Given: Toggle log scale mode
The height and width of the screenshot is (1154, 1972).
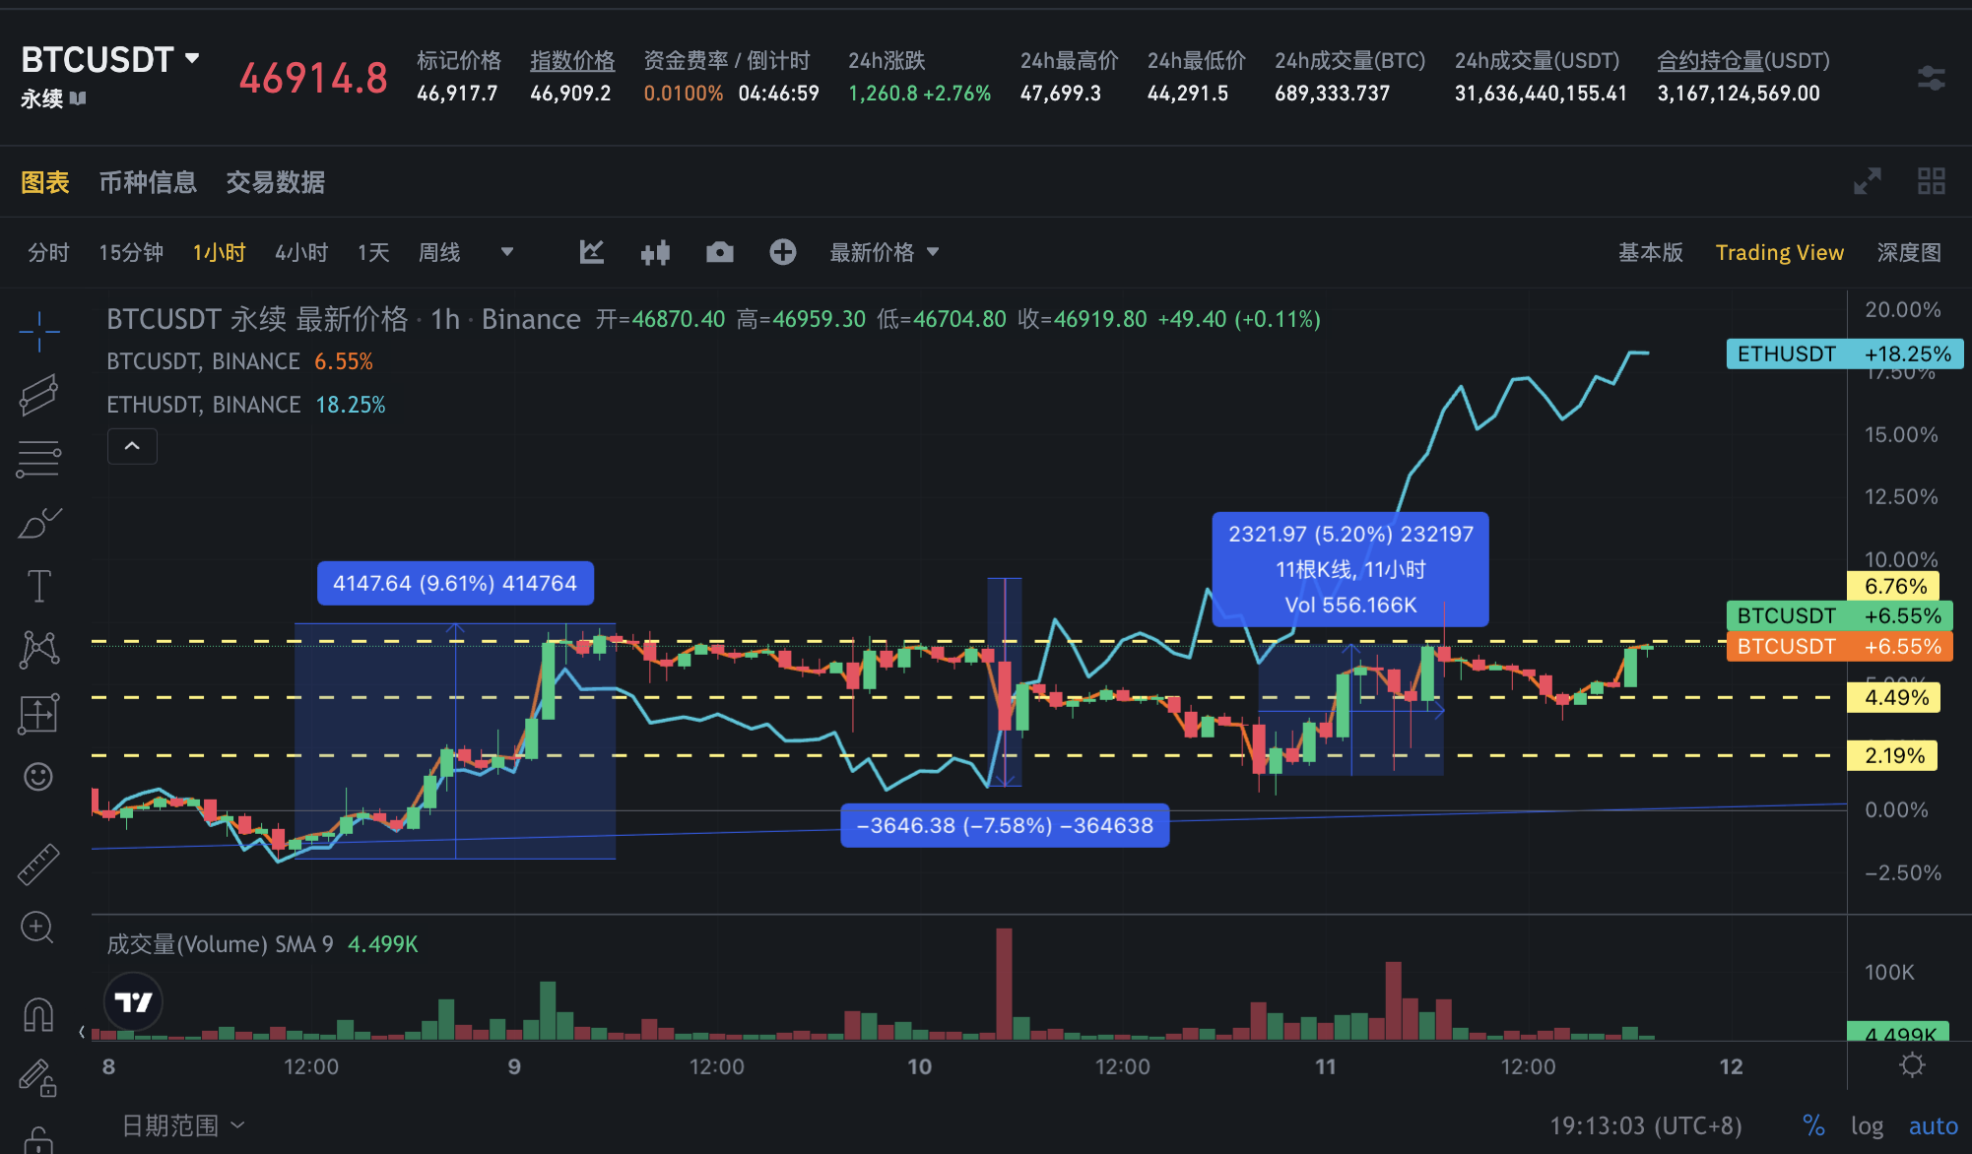Looking at the screenshot, I should tap(1867, 1125).
